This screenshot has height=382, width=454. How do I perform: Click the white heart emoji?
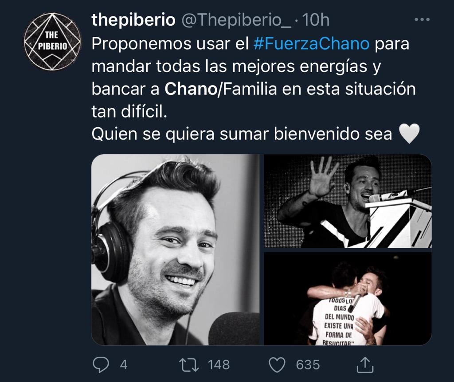(x=409, y=134)
